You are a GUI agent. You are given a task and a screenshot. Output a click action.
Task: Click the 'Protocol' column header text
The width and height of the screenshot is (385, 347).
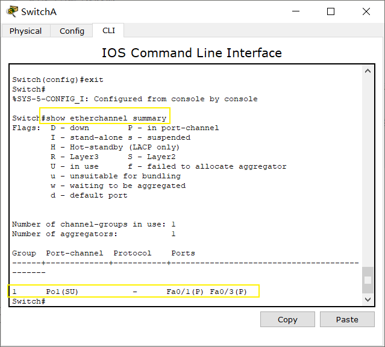tap(133, 253)
